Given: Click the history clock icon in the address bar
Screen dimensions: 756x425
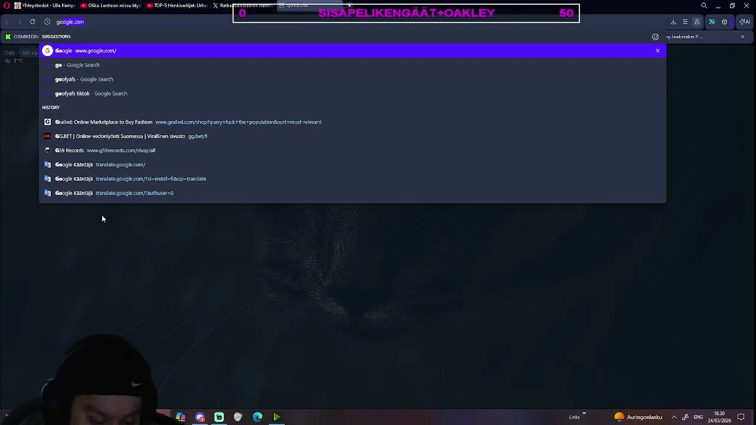Looking at the screenshot, I should 47,22.
